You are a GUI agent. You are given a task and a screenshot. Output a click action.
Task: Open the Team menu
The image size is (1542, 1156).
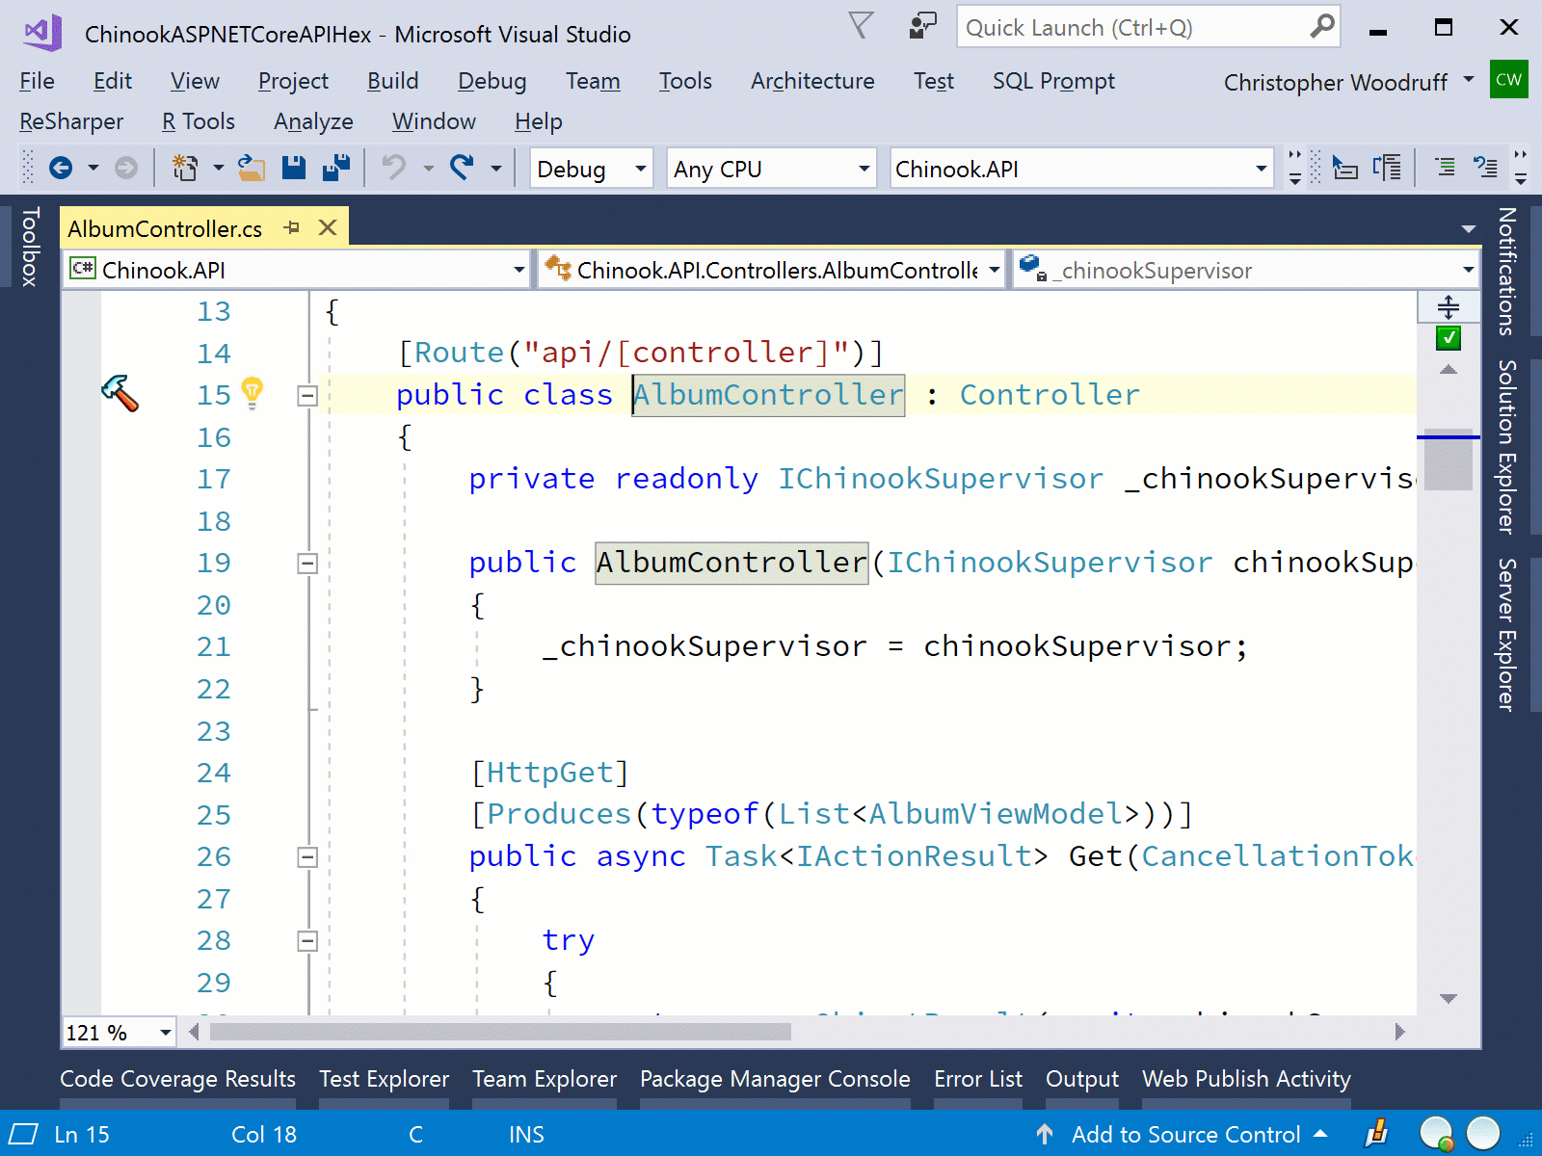tap(593, 81)
